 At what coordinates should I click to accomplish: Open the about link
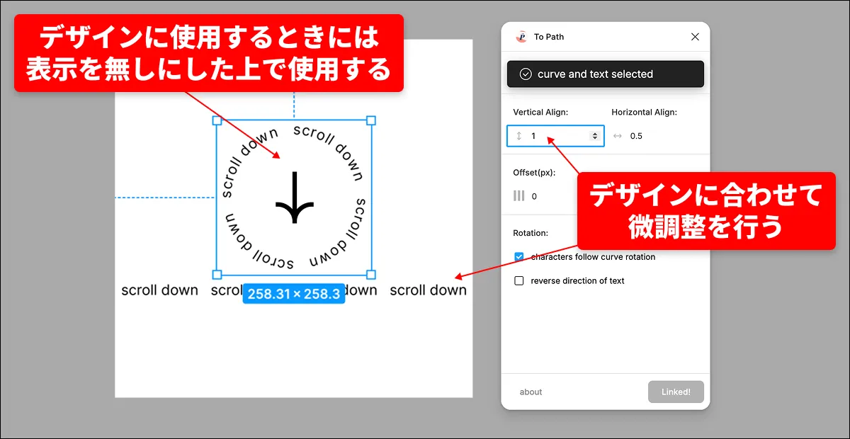pos(531,392)
